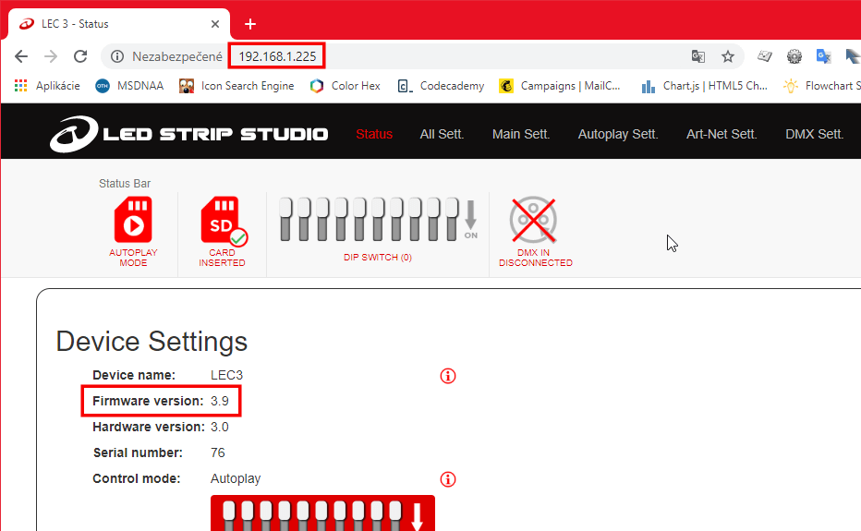Click the first extension icon after the star

(764, 56)
